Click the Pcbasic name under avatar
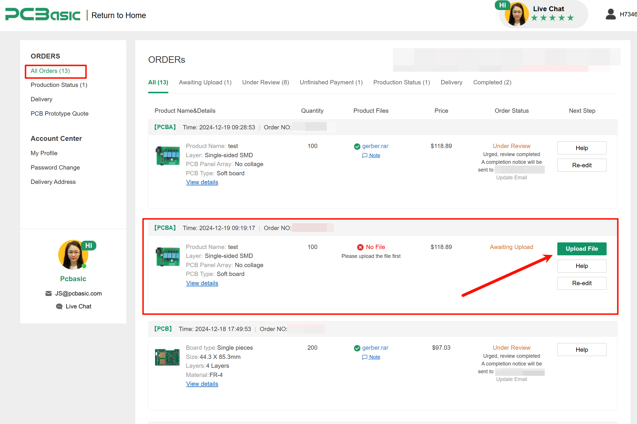637x424 pixels. coord(73,279)
